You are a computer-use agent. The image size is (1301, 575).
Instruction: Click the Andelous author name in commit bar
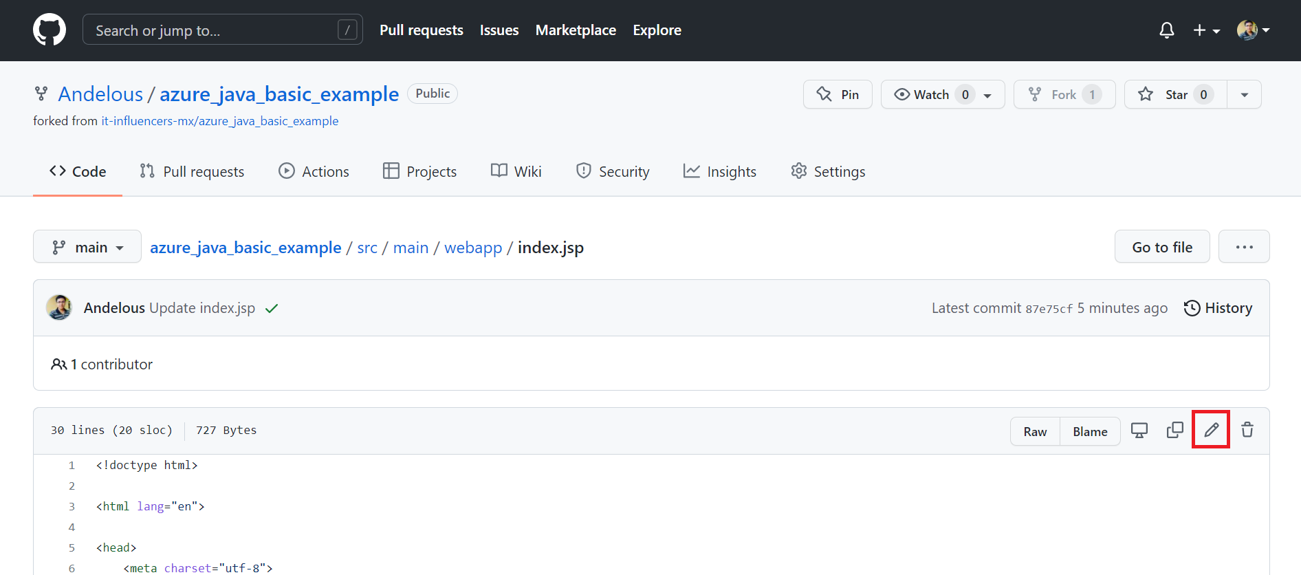point(114,308)
